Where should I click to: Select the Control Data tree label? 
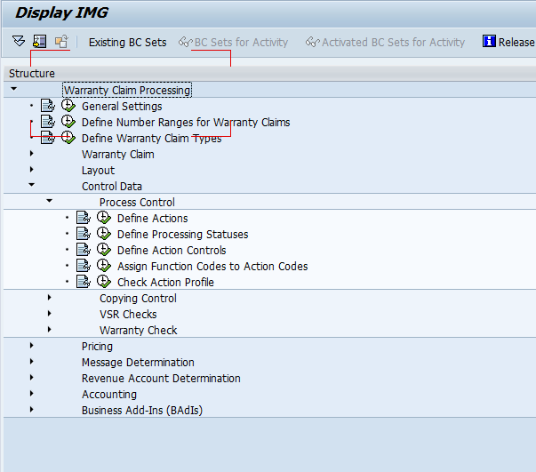click(x=112, y=187)
